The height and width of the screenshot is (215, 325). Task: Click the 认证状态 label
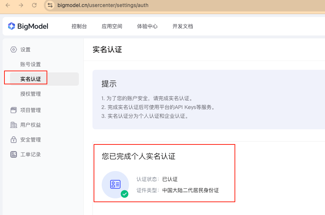pos(147,179)
